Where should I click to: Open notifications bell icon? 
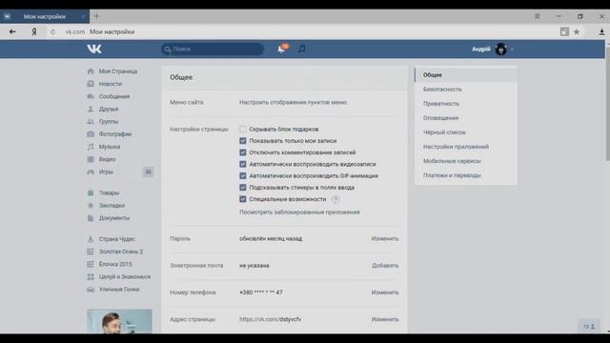pyautogui.click(x=282, y=49)
